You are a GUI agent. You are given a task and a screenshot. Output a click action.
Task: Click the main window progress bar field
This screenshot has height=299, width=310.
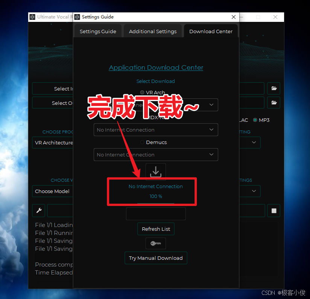pos(60,210)
